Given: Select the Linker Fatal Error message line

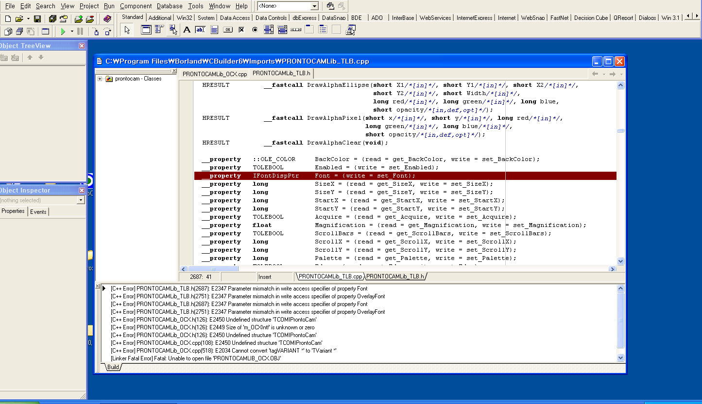Looking at the screenshot, I should [196, 358].
